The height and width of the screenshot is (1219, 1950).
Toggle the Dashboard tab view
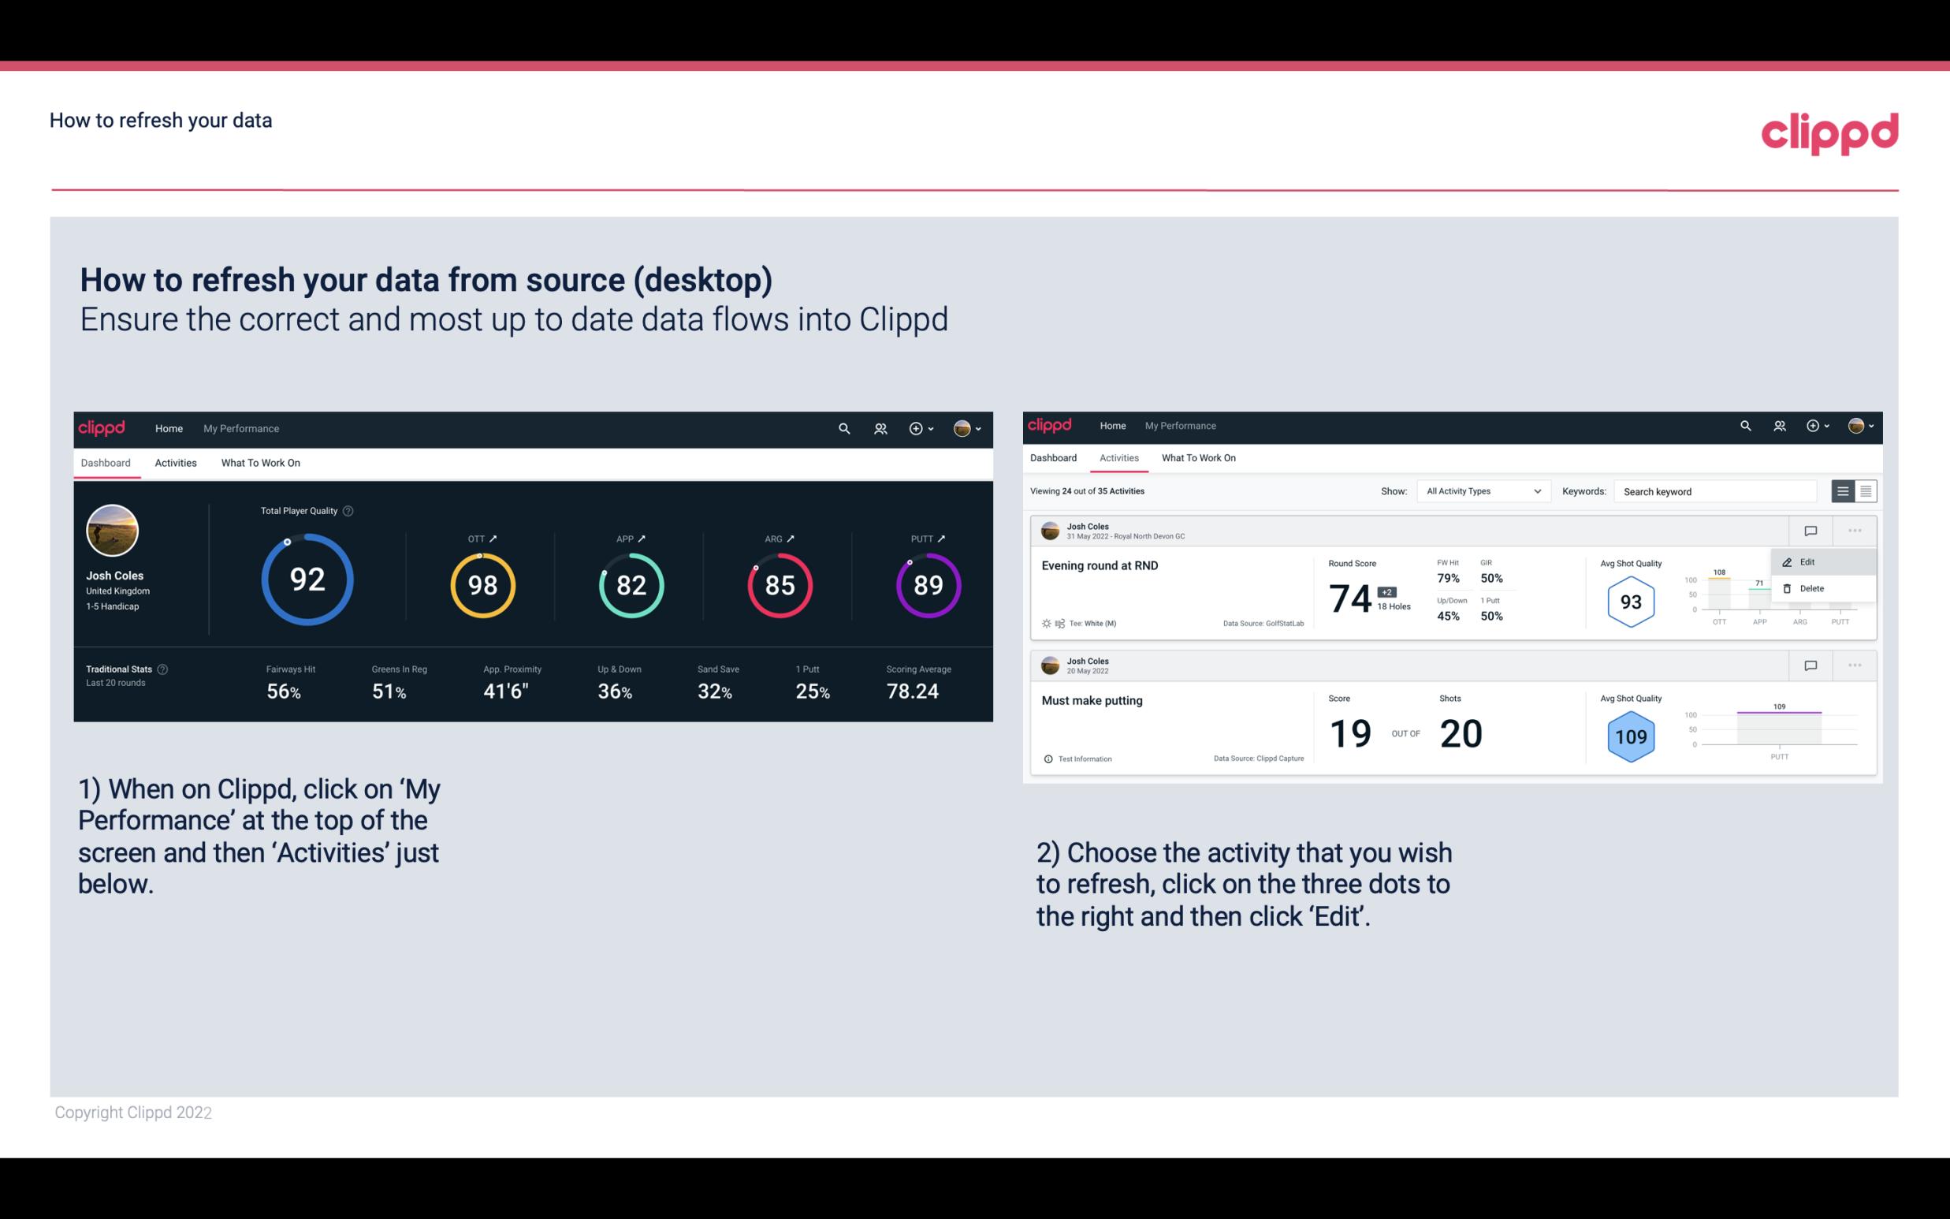tap(106, 460)
